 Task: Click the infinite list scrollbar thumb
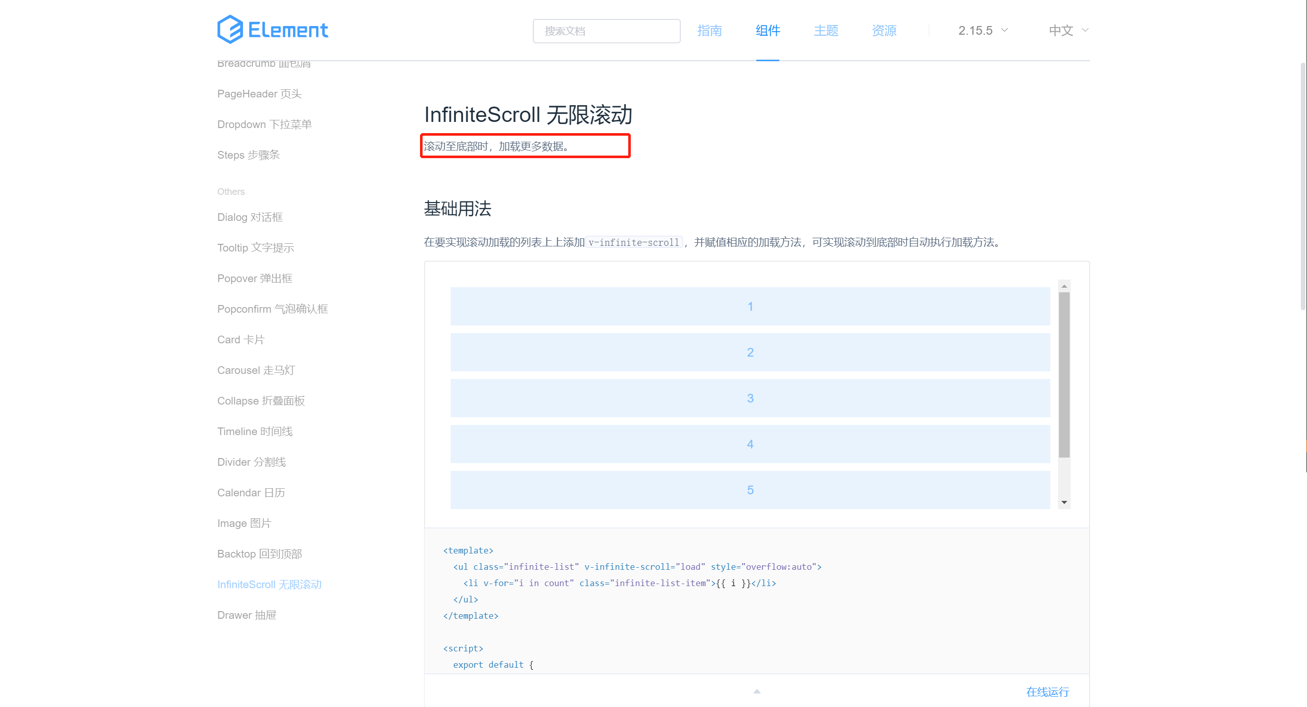pos(1064,375)
